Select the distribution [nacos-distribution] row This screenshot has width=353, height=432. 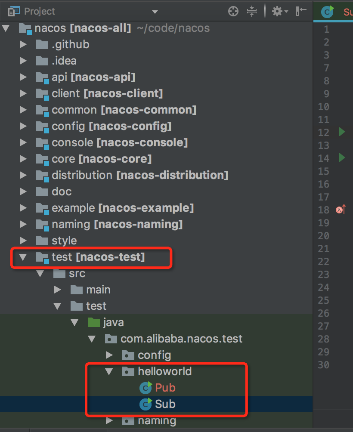click(156, 175)
